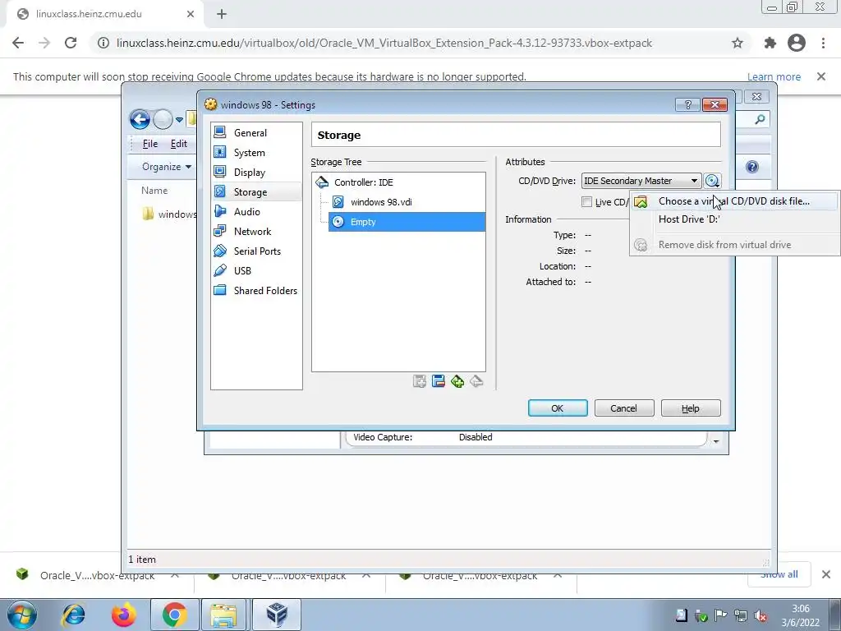
Task: Click the site information icon in address bar
Action: (x=103, y=43)
